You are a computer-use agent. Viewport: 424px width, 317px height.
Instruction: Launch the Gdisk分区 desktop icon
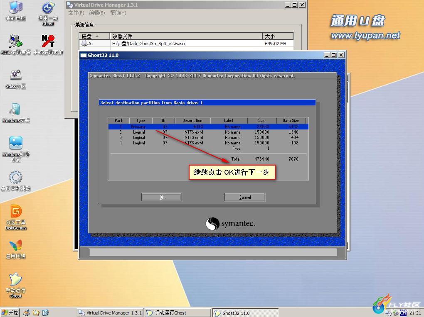[16, 79]
